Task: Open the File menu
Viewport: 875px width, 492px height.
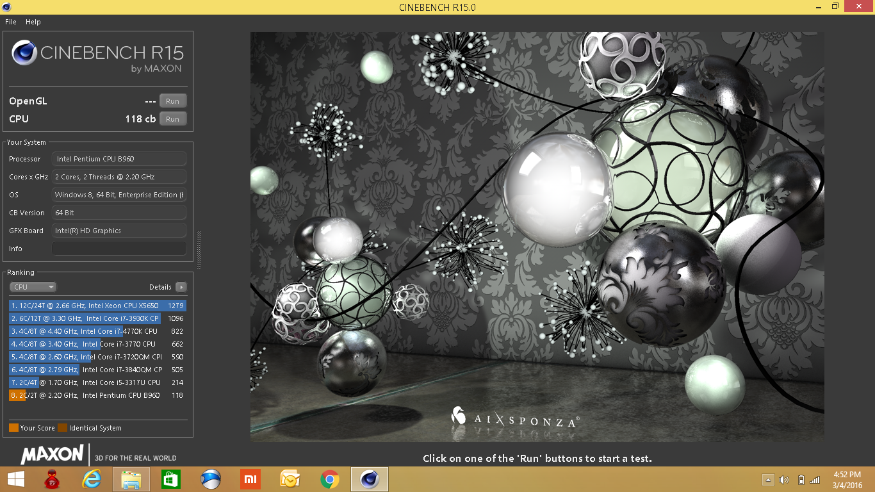Action: [x=11, y=22]
